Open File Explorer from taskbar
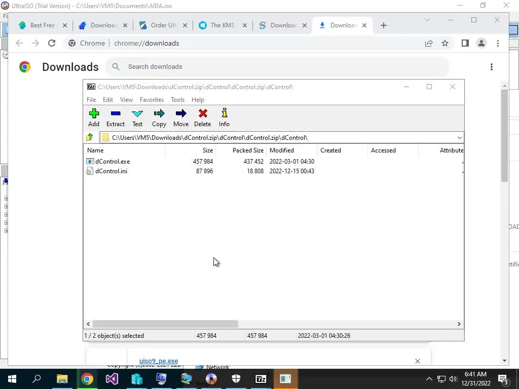519x389 pixels. [62, 379]
